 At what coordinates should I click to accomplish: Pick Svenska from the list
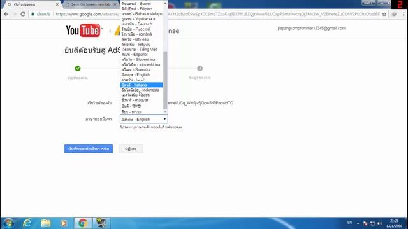pyautogui.click(x=142, y=69)
